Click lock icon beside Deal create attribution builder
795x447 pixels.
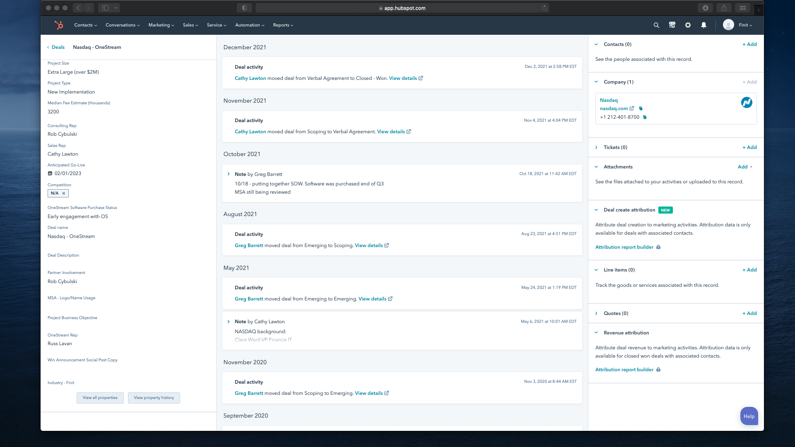pyautogui.click(x=658, y=247)
